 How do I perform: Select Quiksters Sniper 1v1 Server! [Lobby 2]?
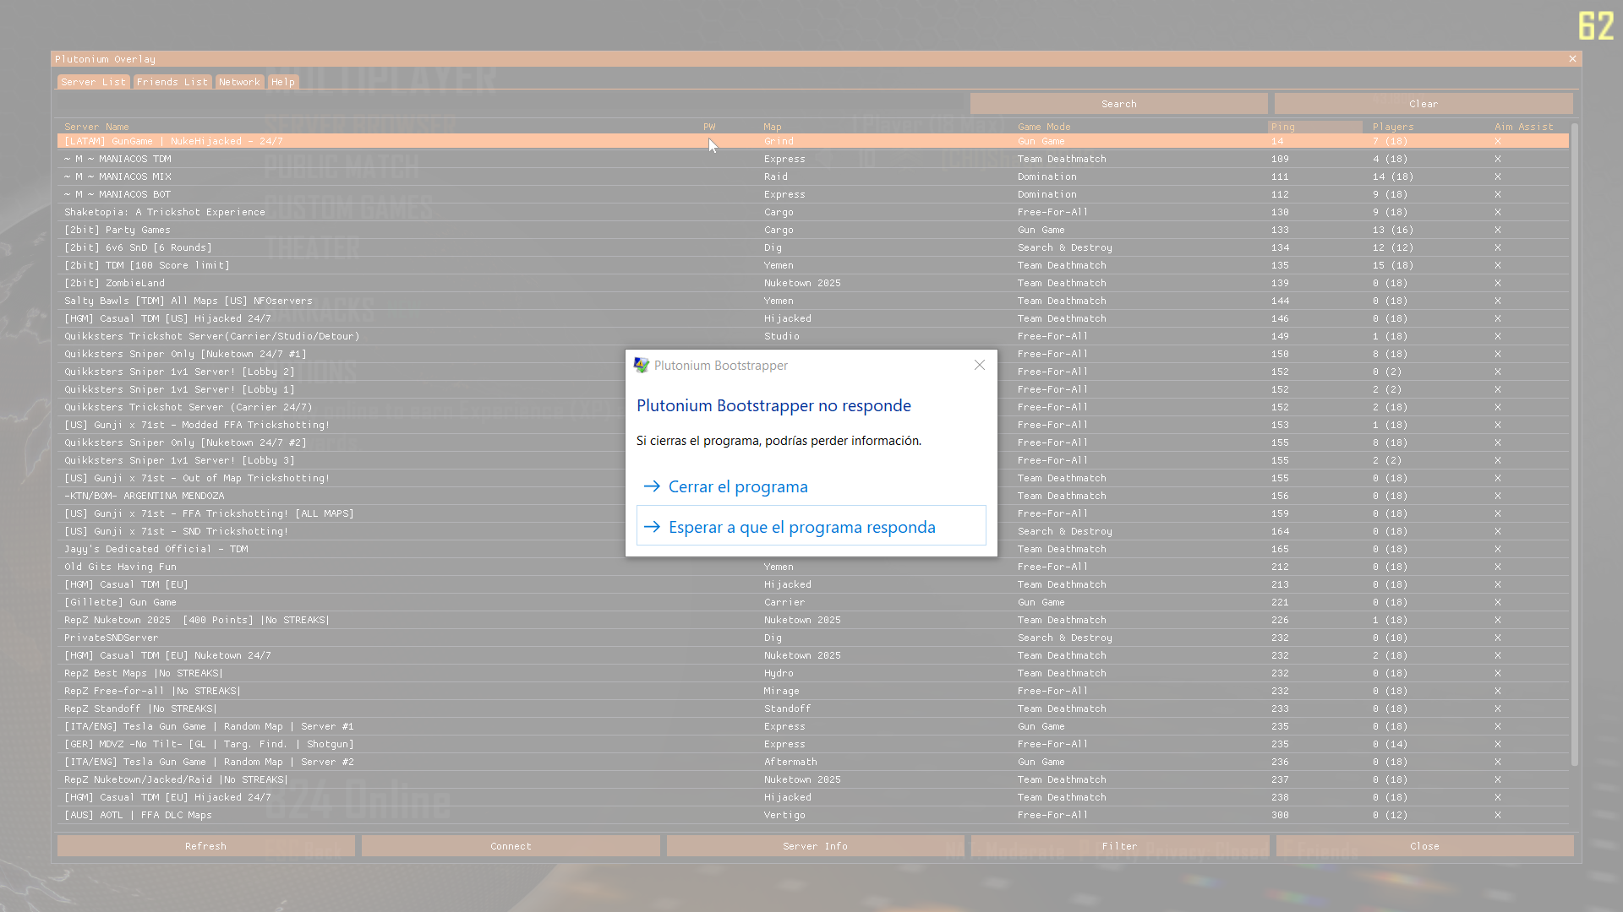(x=812, y=372)
